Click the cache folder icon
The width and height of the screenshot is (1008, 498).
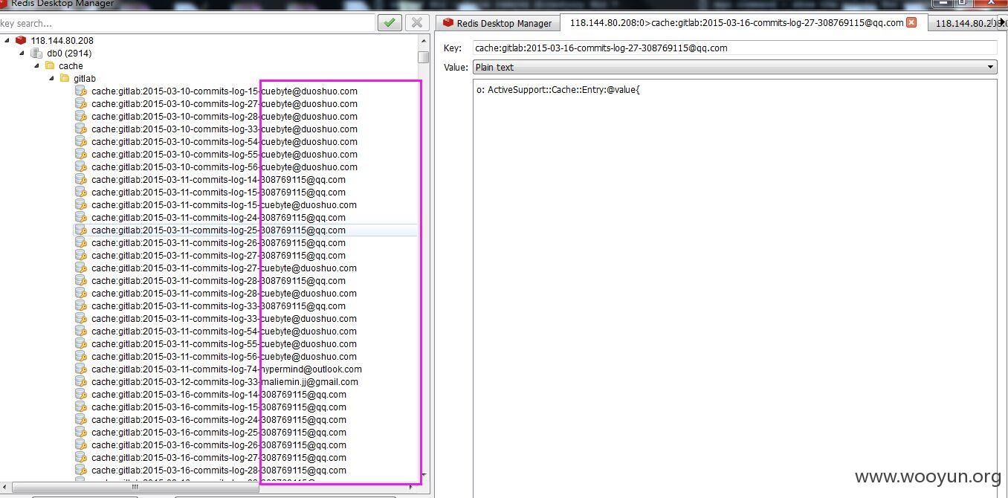click(x=51, y=65)
